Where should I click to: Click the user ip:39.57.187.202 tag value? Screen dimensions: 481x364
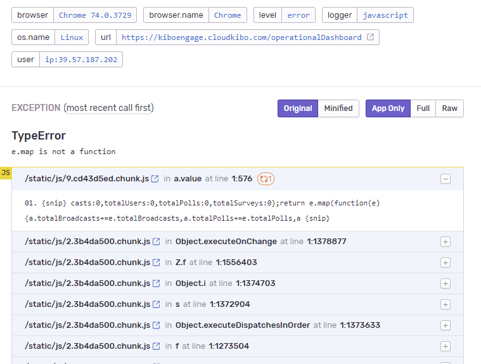pyautogui.click(x=81, y=59)
